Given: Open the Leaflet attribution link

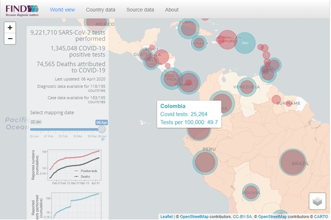Looking at the screenshot, I should pyautogui.click(x=166, y=217).
